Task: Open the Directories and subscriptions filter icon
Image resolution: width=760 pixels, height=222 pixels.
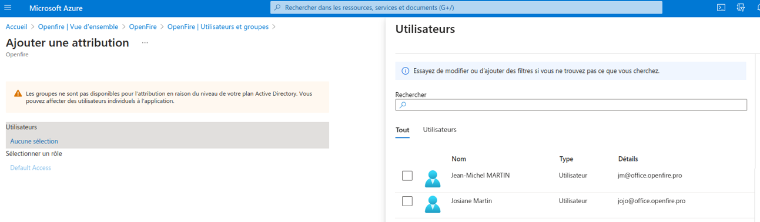Action: [741, 8]
